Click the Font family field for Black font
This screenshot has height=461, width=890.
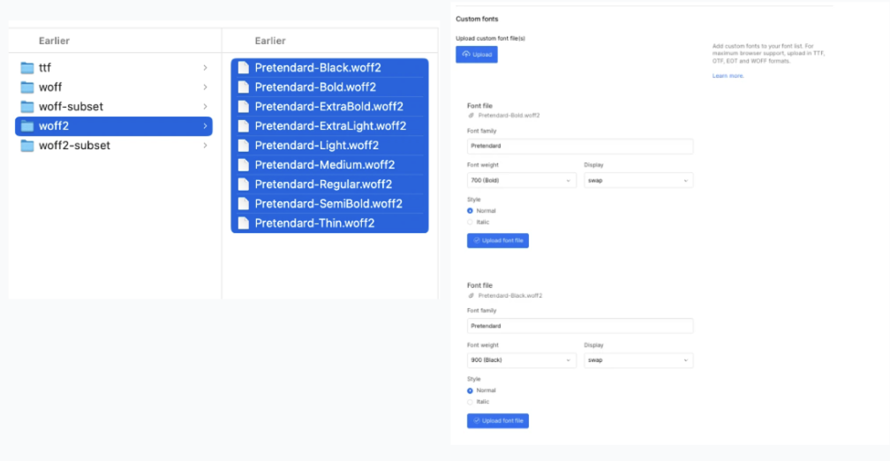click(x=580, y=326)
